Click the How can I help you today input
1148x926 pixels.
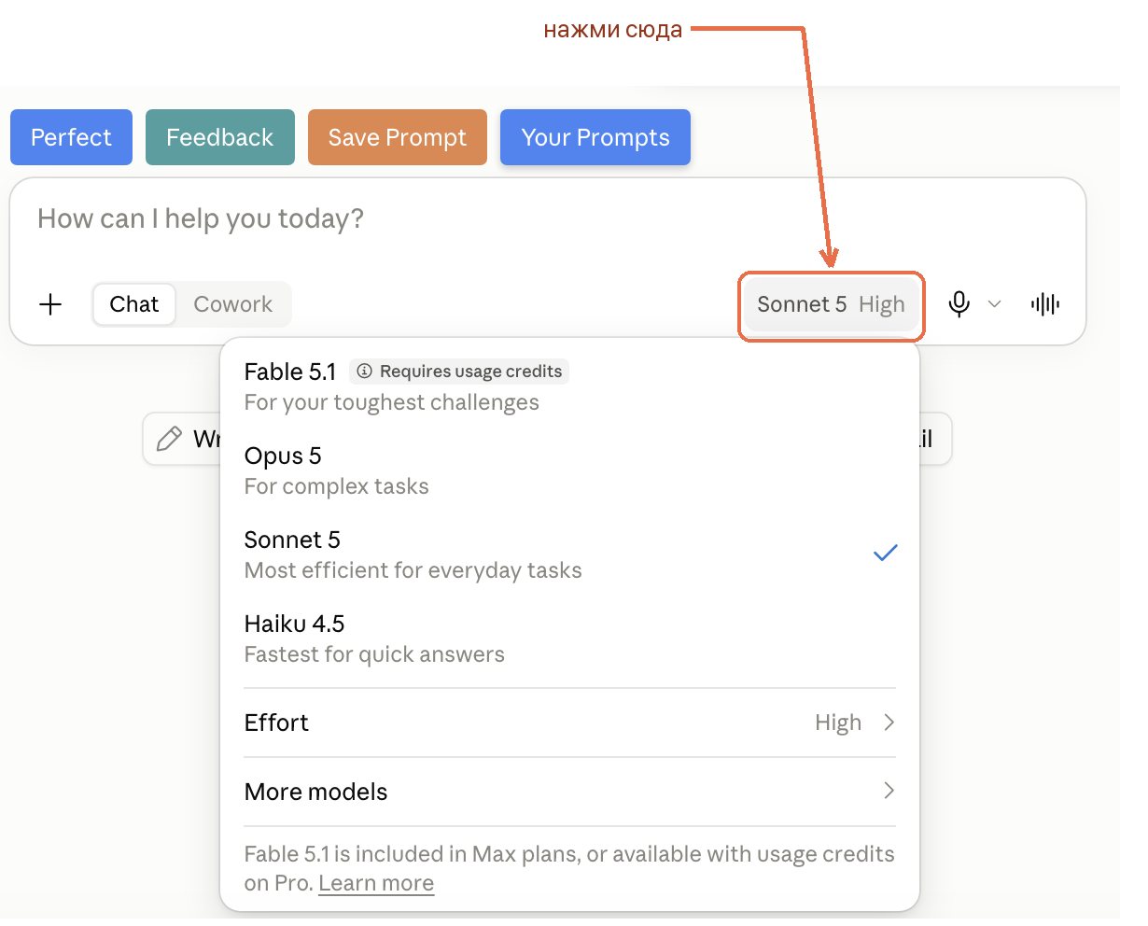(x=547, y=219)
